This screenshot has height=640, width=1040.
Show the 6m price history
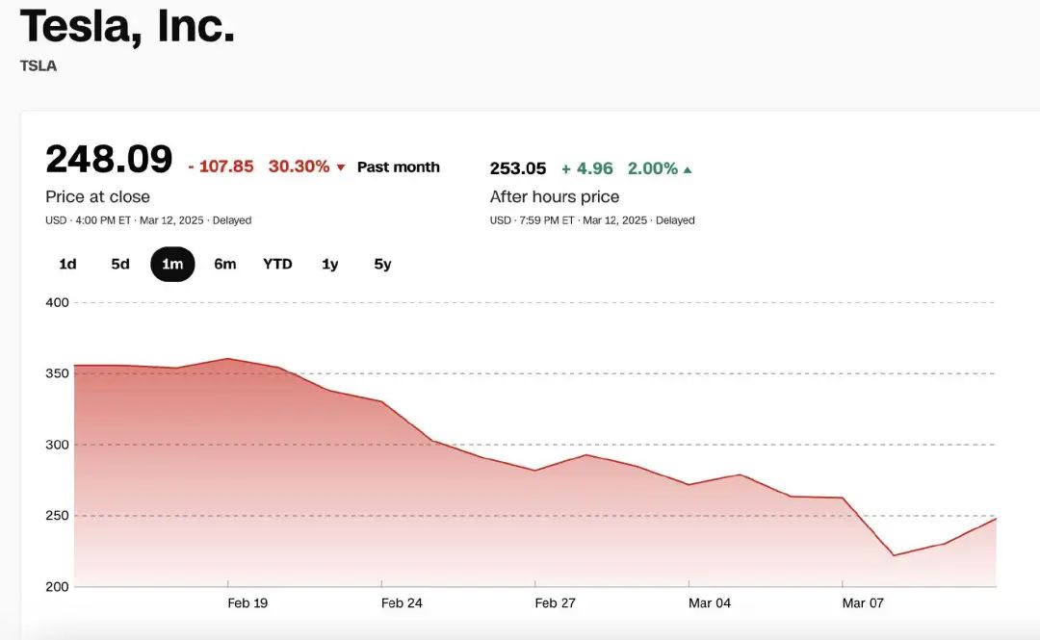coord(224,264)
